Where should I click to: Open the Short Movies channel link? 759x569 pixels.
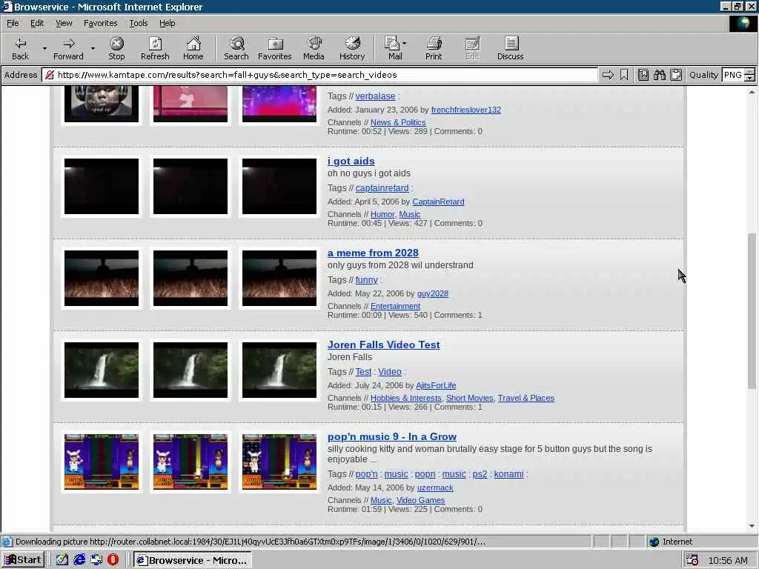tap(469, 398)
